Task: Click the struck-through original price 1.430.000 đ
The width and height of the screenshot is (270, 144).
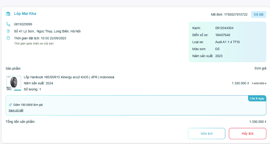Action: [259, 83]
